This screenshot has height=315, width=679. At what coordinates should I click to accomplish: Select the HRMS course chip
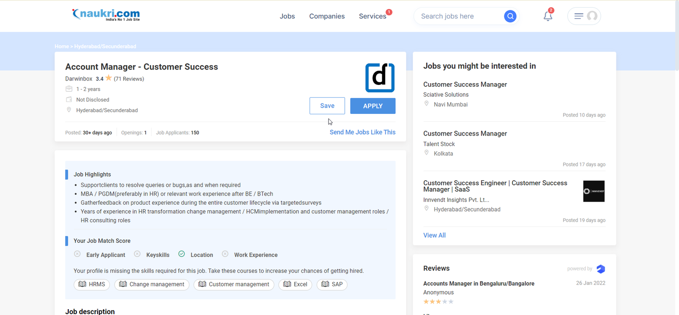[92, 284]
